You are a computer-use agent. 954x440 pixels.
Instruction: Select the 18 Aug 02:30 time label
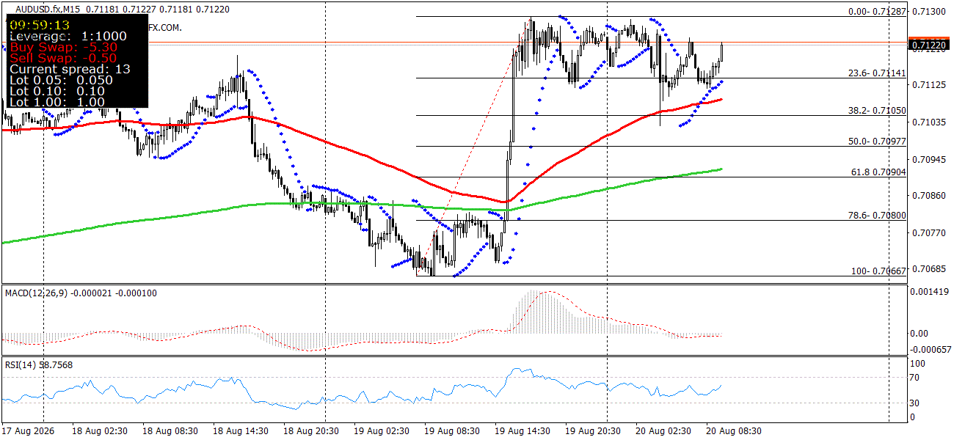tap(101, 430)
